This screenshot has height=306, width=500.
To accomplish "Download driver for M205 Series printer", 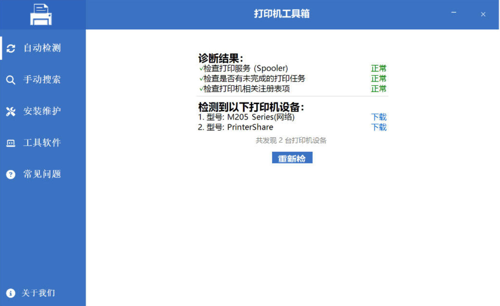I will pyautogui.click(x=379, y=117).
